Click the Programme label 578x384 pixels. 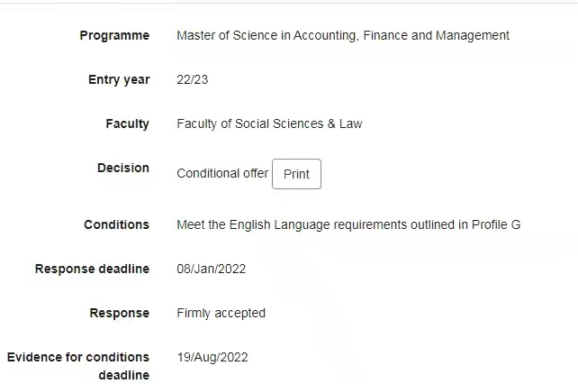click(114, 35)
